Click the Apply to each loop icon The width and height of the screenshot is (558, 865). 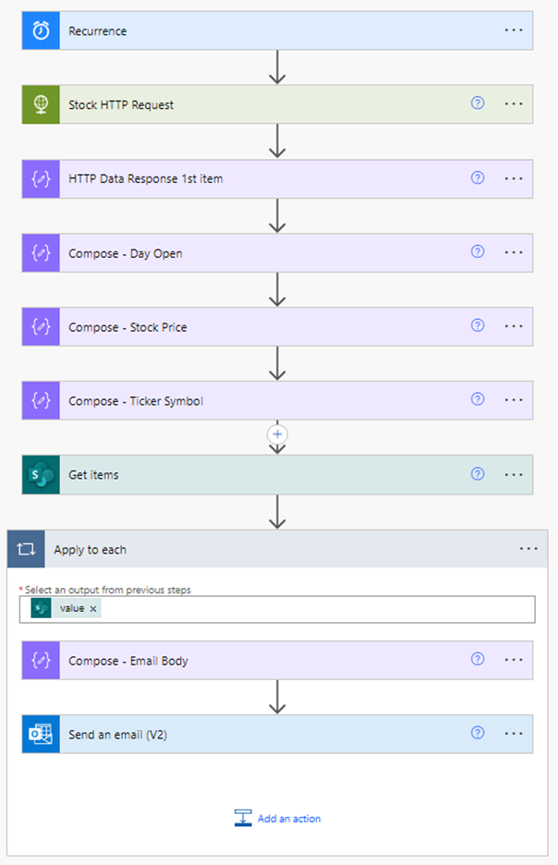point(25,548)
